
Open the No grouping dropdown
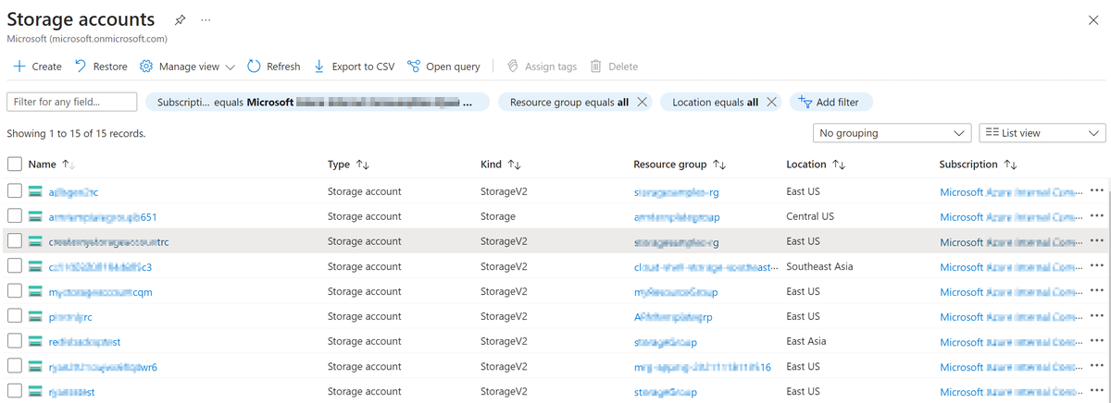pos(891,133)
